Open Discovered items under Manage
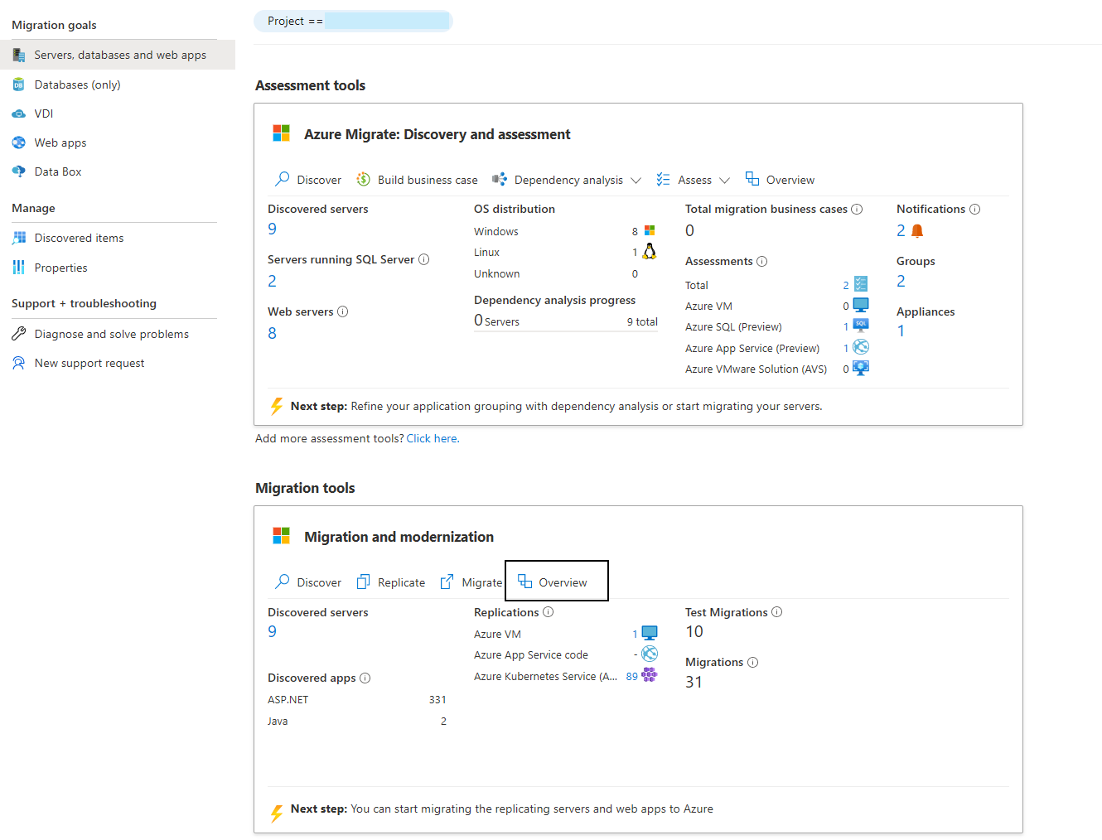 pos(79,238)
